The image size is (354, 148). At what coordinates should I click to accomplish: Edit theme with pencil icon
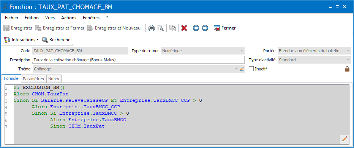point(242,69)
